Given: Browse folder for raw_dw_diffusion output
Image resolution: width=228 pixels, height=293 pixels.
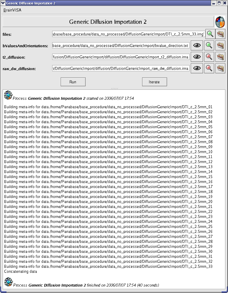Looking at the screenshot, I should (220, 68).
